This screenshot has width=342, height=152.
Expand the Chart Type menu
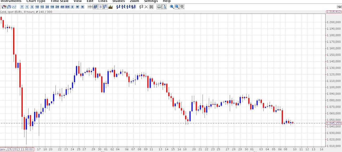point(36,1)
